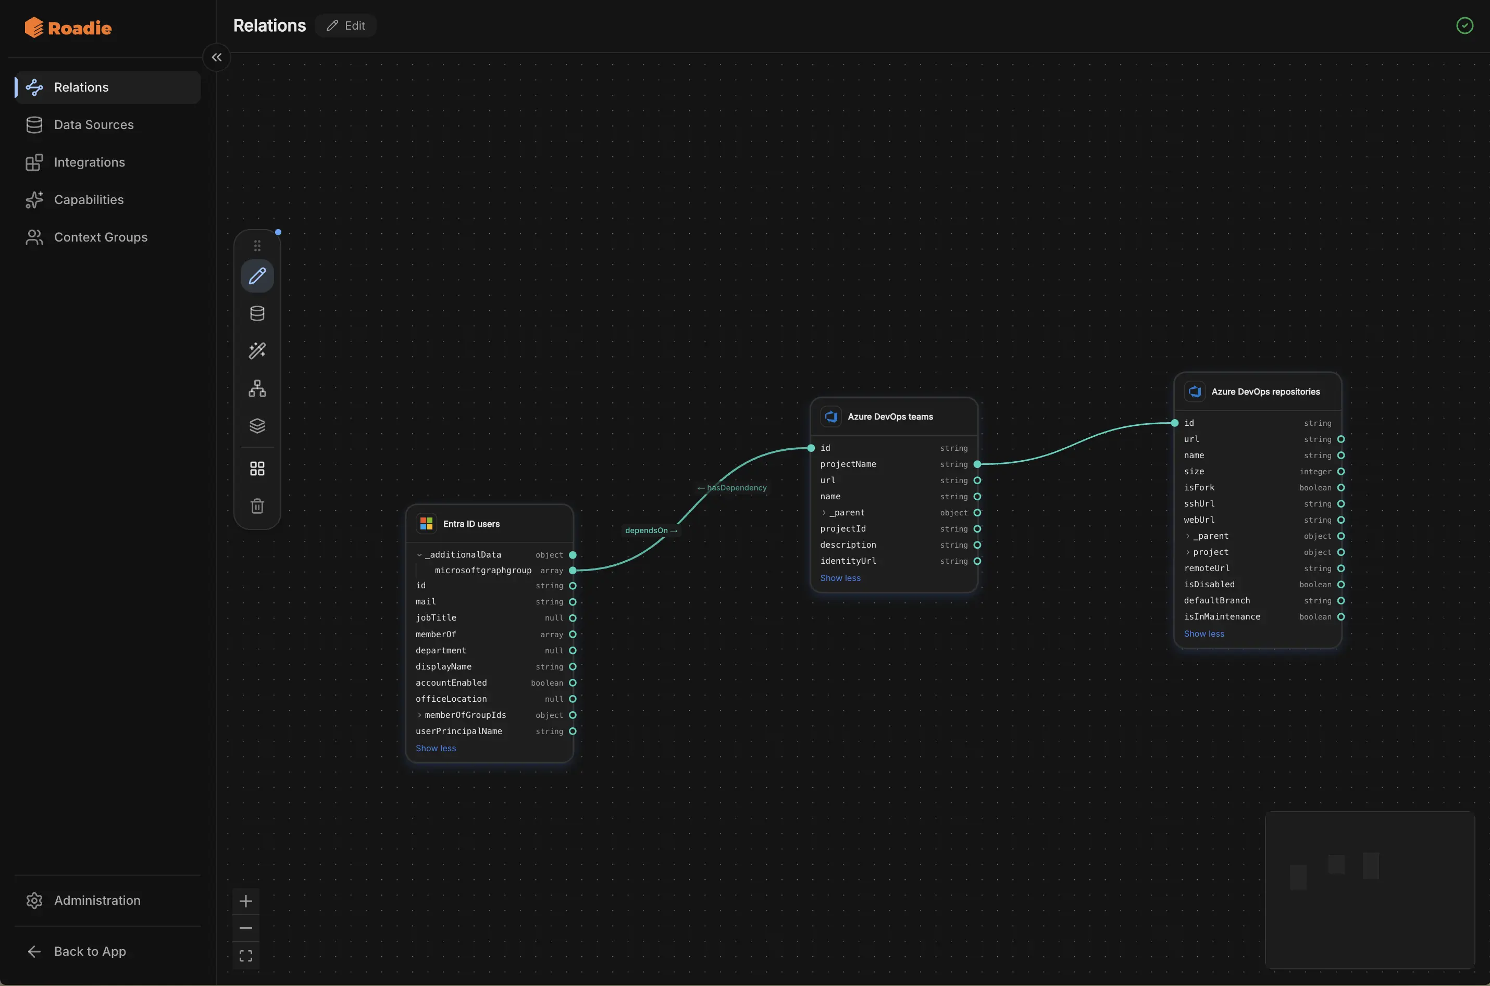Click the layers stack tool in floating toolbar
This screenshot has width=1490, height=986.
pos(257,426)
